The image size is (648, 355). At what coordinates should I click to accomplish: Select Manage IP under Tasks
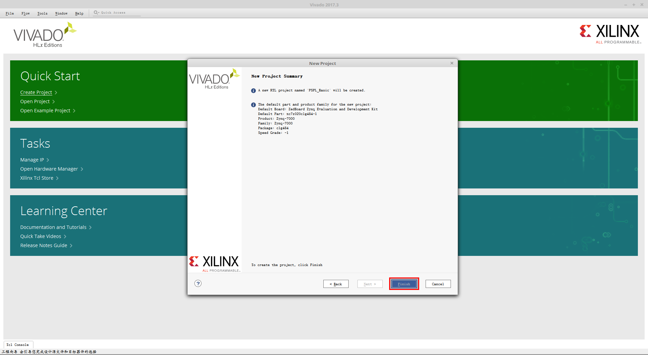coord(32,160)
